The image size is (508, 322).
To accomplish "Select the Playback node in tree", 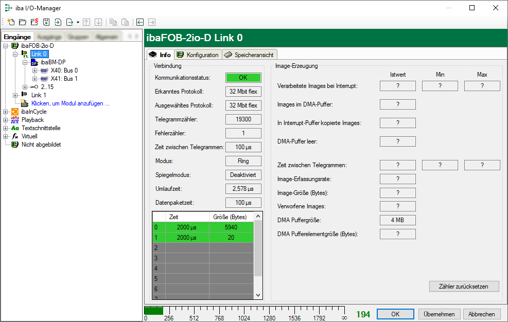I will coord(32,120).
